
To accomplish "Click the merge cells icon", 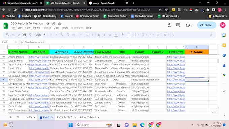I will (135, 35).
